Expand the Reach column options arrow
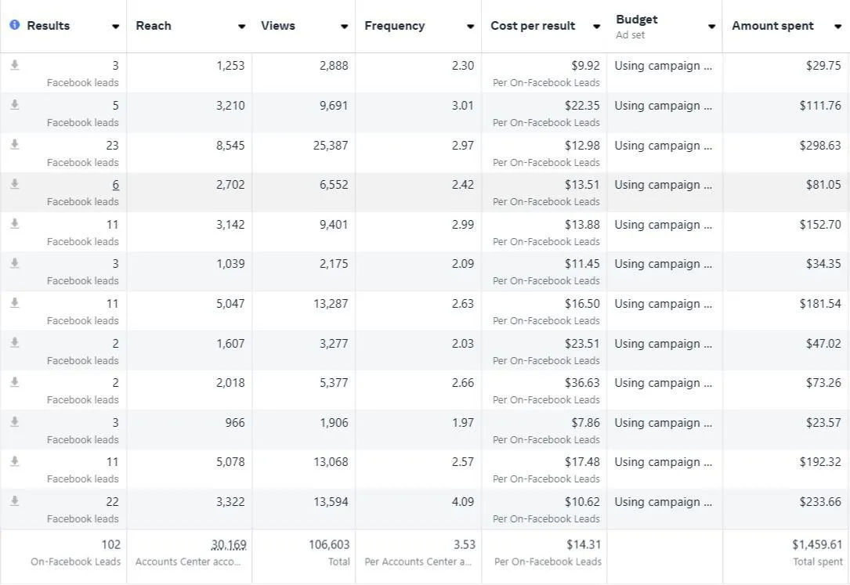Screen dimensions: 850x585 pyautogui.click(x=241, y=27)
